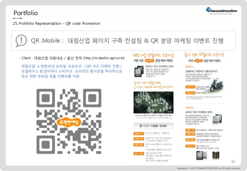Click the scooter image in EVENT1
This screenshot has width=247, height=171.
click(x=216, y=85)
